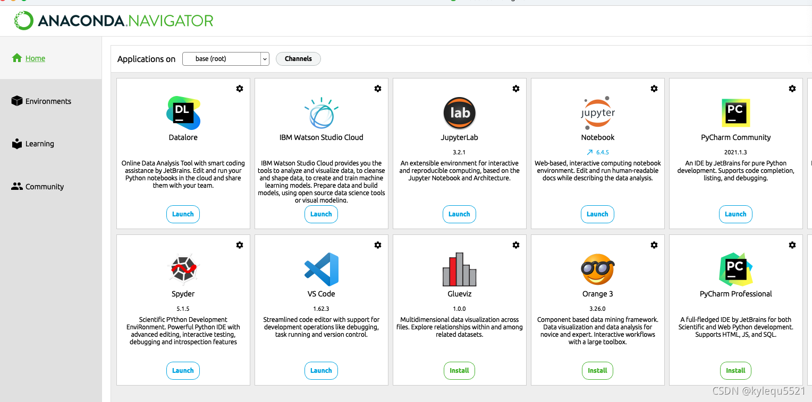Click the VS Code version 1.62.3 text
This screenshot has width=812, height=402.
[x=321, y=309]
